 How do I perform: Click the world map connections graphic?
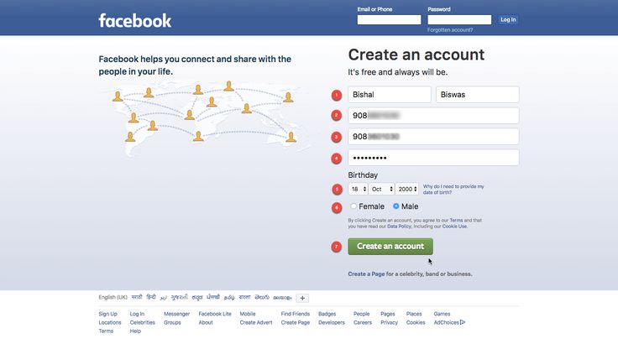pyautogui.click(x=204, y=119)
